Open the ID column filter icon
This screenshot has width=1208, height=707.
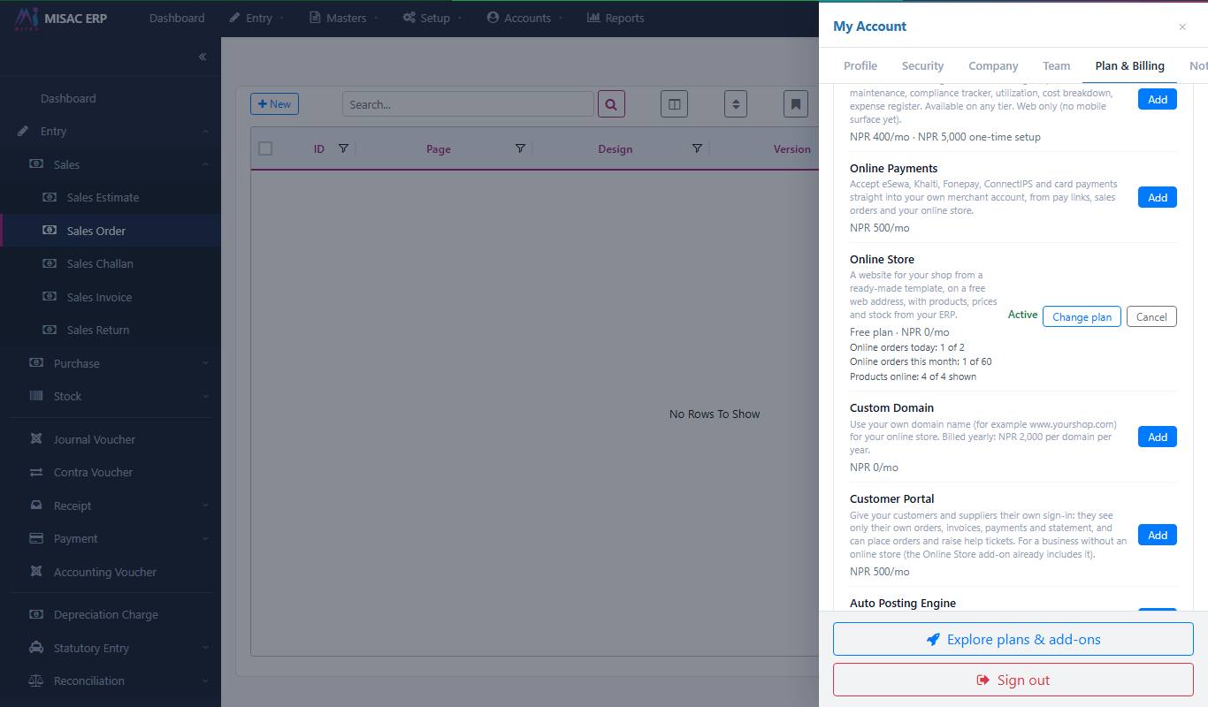coord(344,148)
